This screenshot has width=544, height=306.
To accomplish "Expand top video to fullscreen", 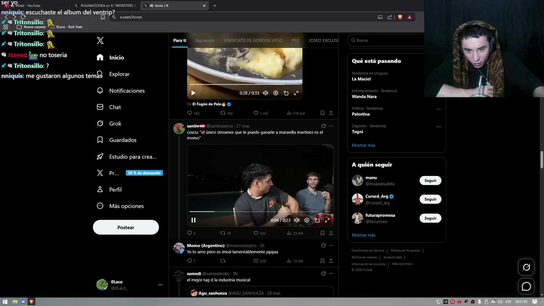I will [296, 93].
